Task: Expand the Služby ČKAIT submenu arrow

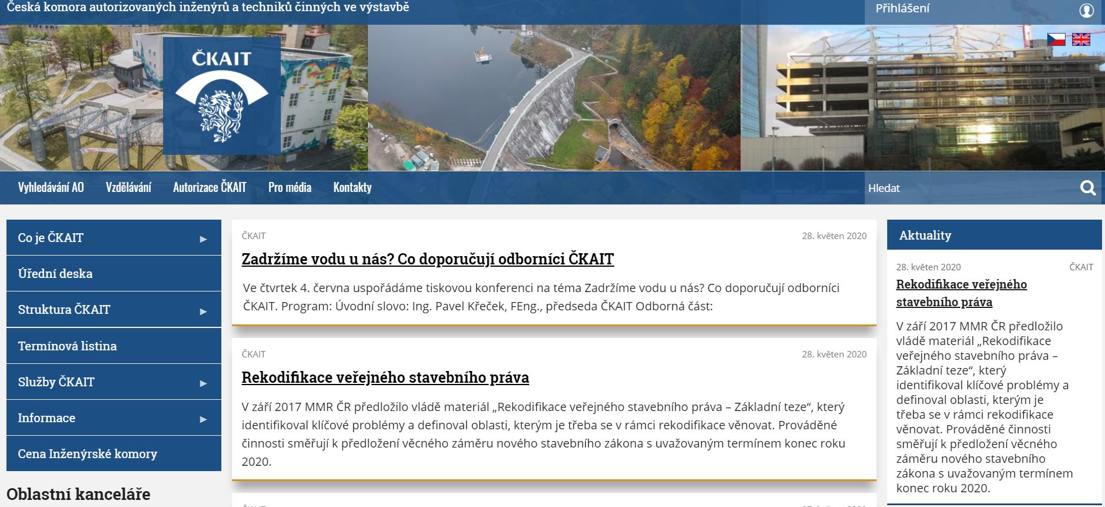Action: click(203, 383)
